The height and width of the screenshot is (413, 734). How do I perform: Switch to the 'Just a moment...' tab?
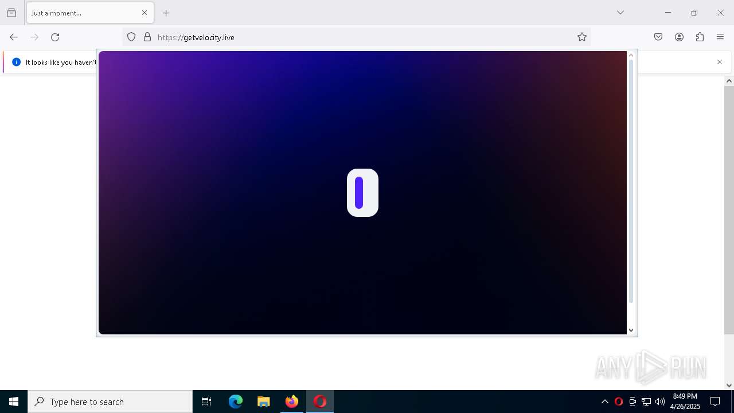tap(90, 13)
